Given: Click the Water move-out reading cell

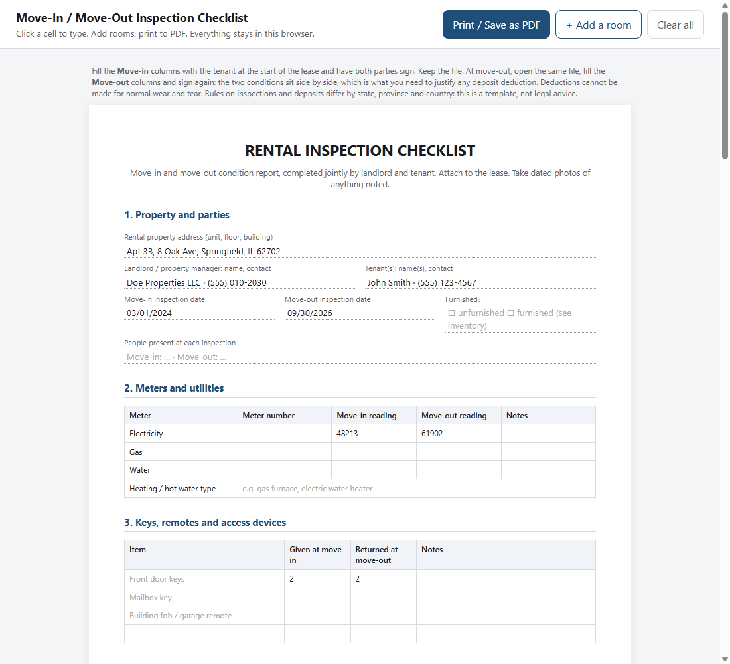Looking at the screenshot, I should [x=459, y=469].
